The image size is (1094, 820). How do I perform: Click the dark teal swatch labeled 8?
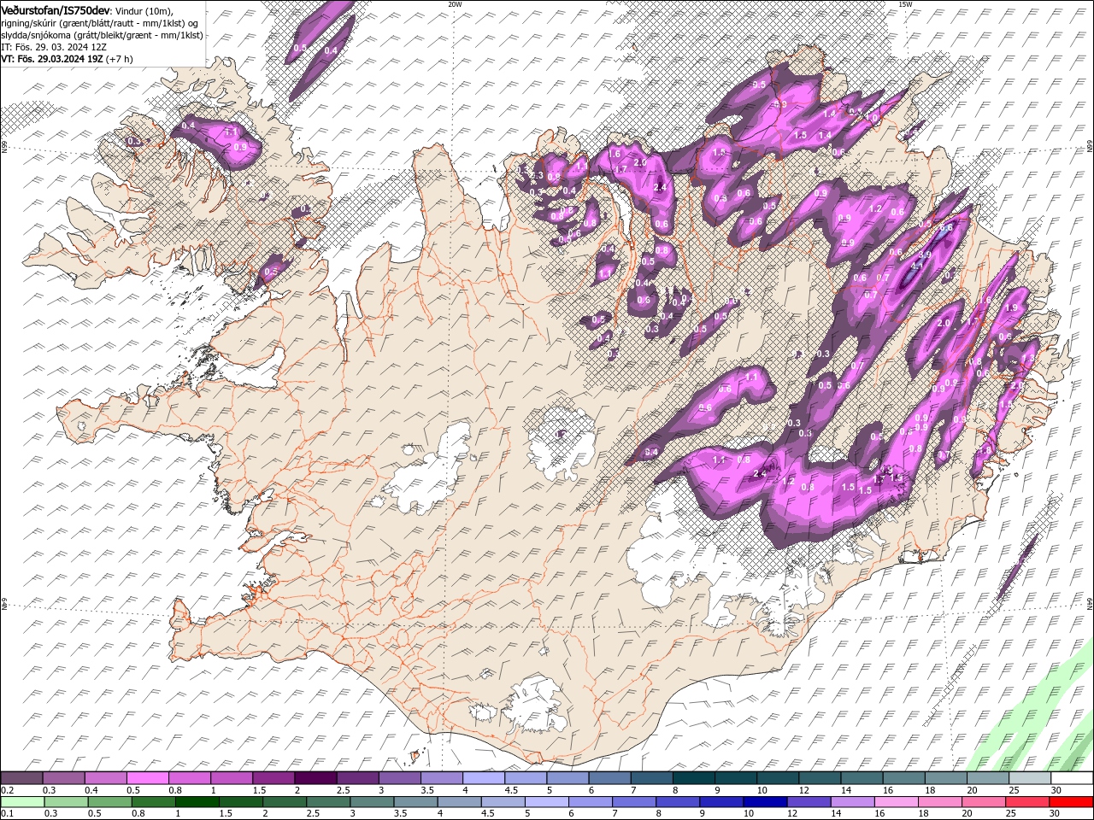(x=693, y=778)
